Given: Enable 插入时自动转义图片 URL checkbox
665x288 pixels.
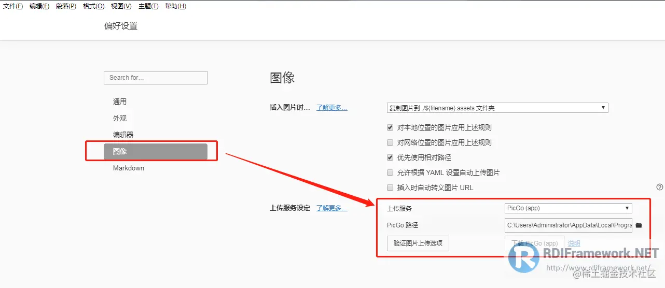Looking at the screenshot, I should [x=390, y=188].
